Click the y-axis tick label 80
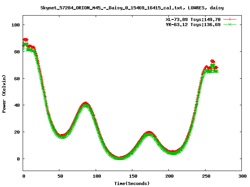Screen dimensions: 250x187 (x=17, y=52)
